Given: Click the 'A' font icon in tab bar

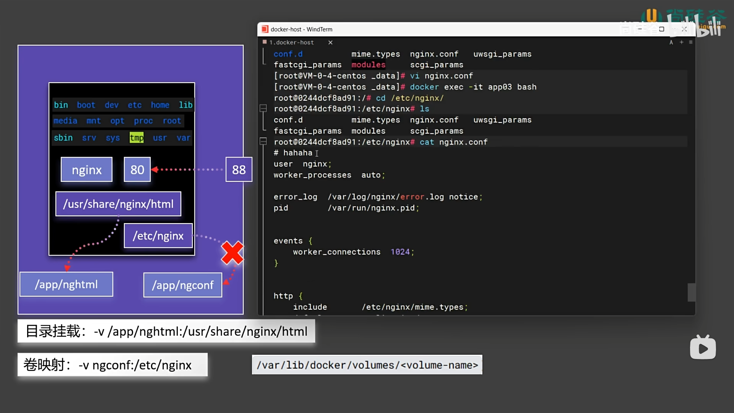Looking at the screenshot, I should point(671,42).
